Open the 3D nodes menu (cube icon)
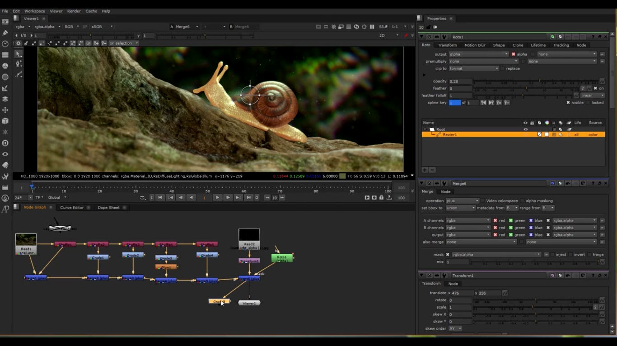The image size is (617, 346). pos(5,121)
